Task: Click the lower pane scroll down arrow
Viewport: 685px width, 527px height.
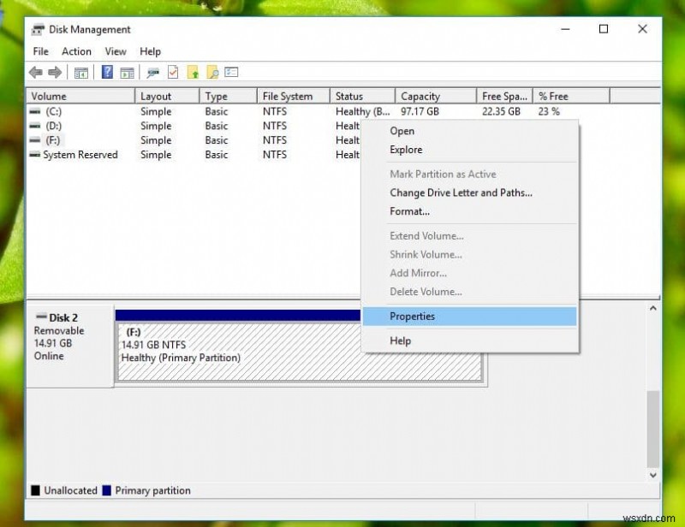Action: [x=652, y=473]
